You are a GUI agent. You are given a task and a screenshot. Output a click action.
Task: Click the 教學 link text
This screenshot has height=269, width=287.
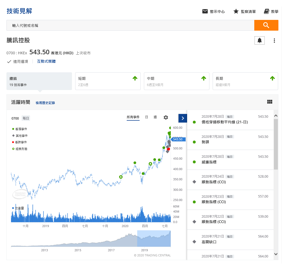[x=275, y=12]
